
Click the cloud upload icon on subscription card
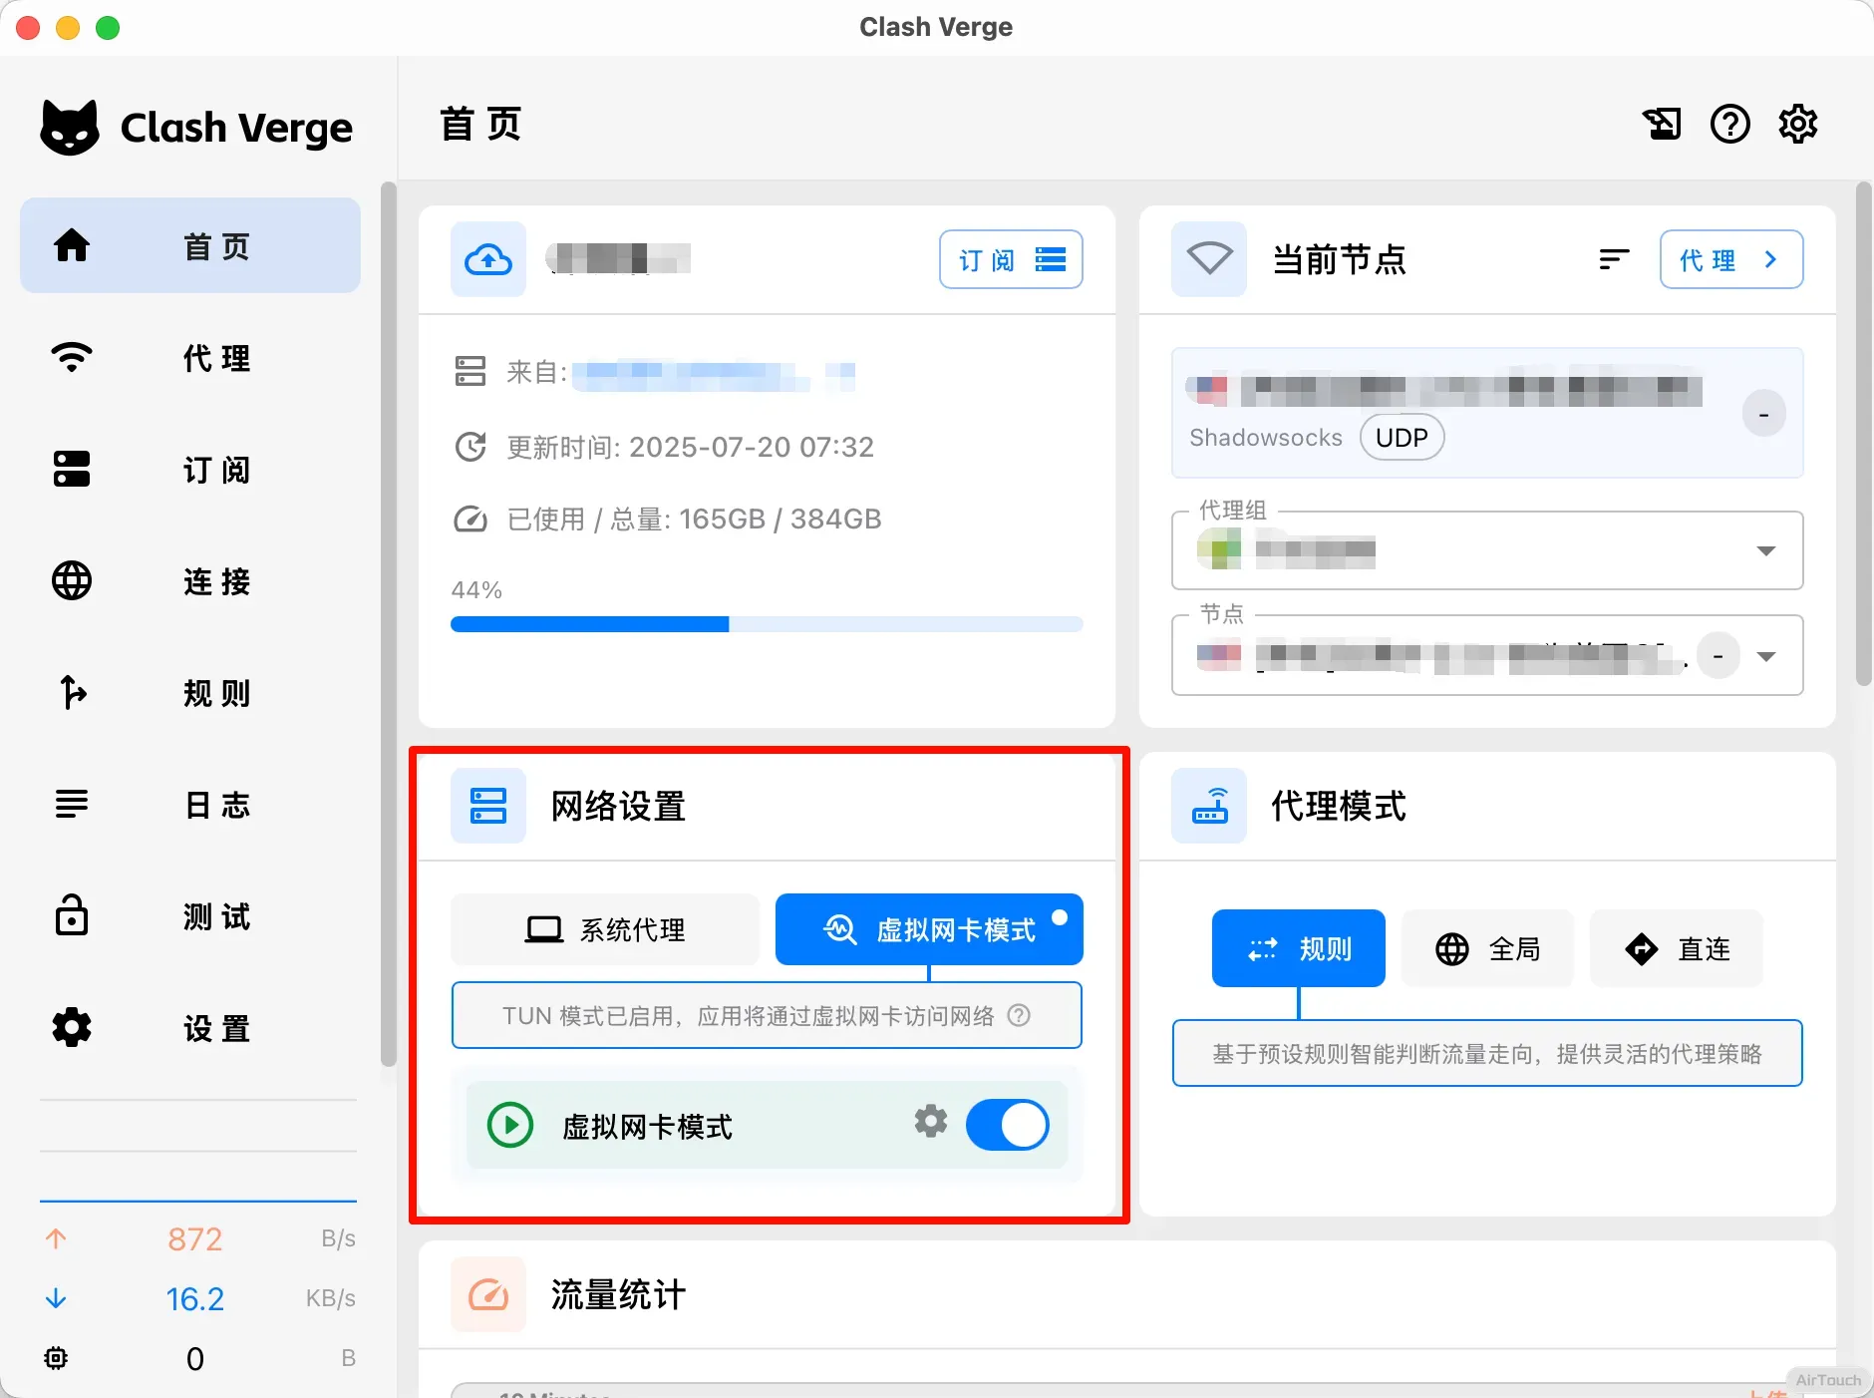click(x=488, y=260)
